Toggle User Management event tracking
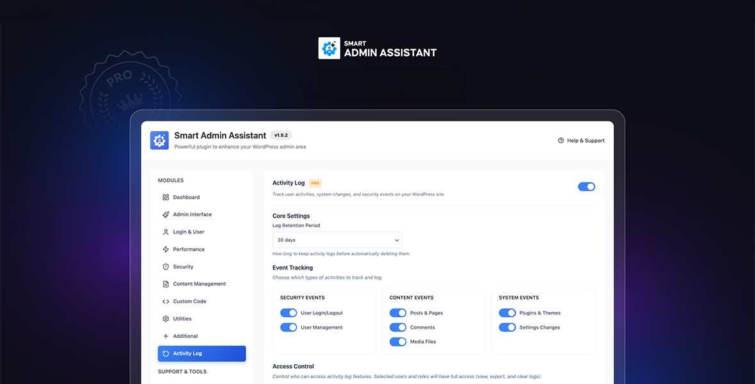 [289, 327]
